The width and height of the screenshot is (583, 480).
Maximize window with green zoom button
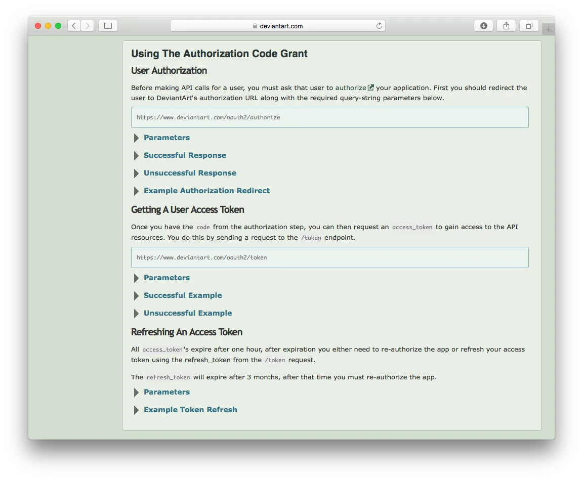pyautogui.click(x=58, y=26)
